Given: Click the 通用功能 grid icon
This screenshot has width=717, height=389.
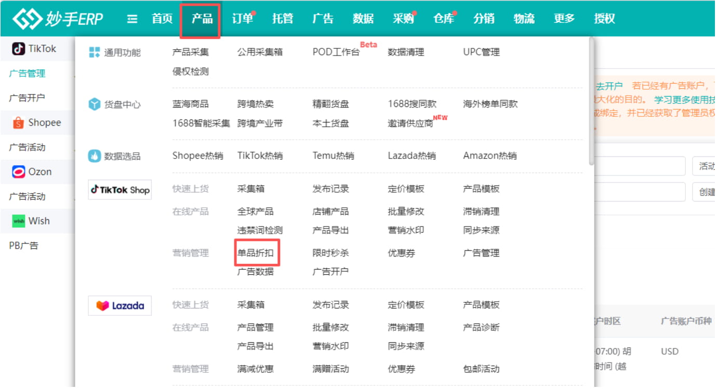Looking at the screenshot, I should click(x=94, y=52).
